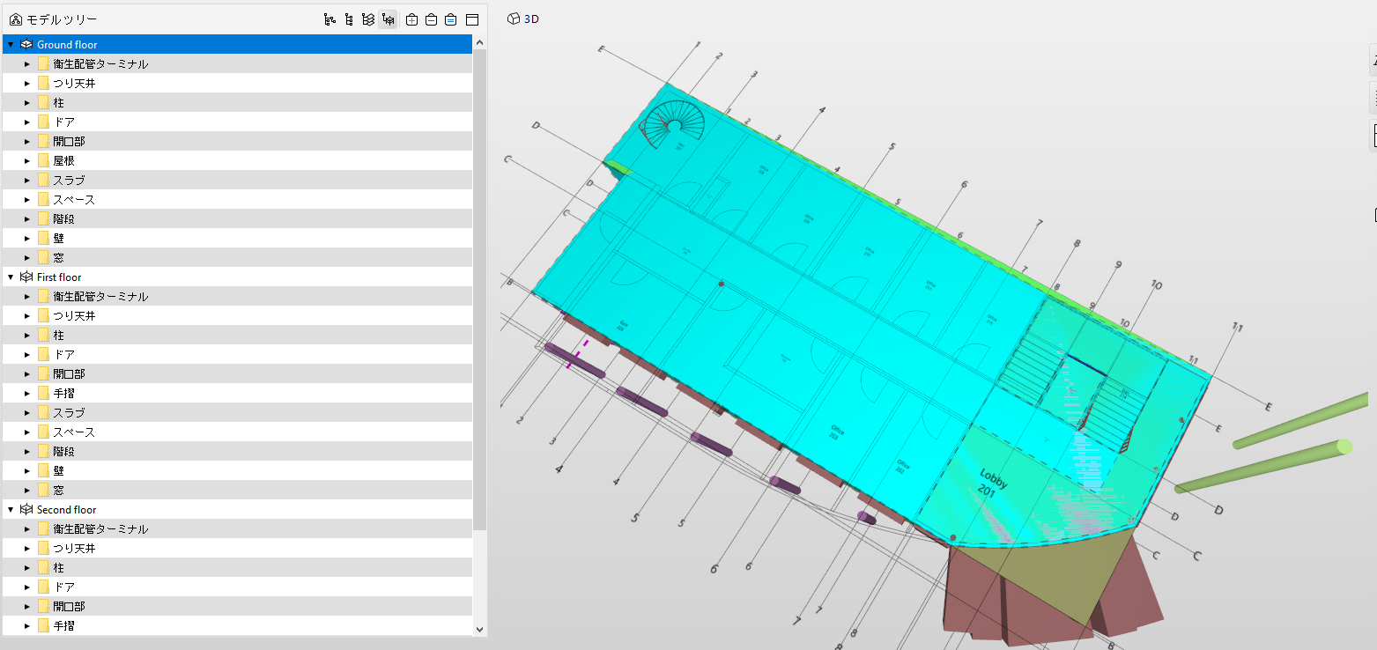This screenshot has height=650, width=1377.
Task: Select the Second floor tree row
Action: pos(238,509)
